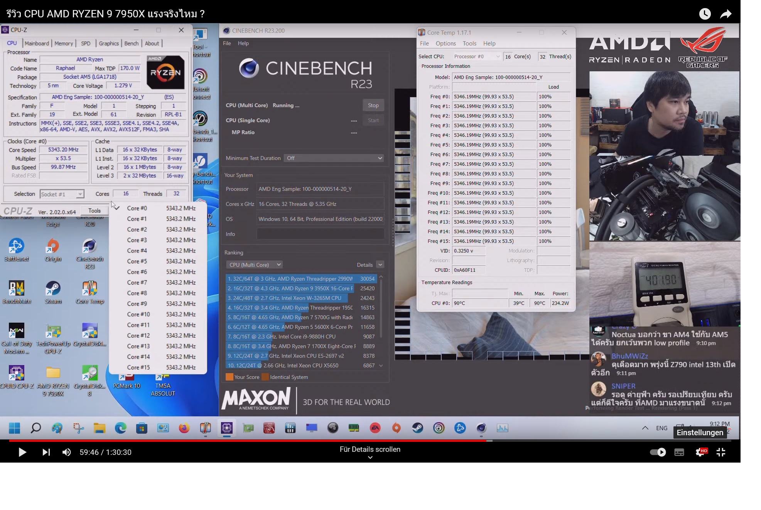761x510 pixels.
Task: Open Microsoft Edge from the taskbar
Action: 120,428
